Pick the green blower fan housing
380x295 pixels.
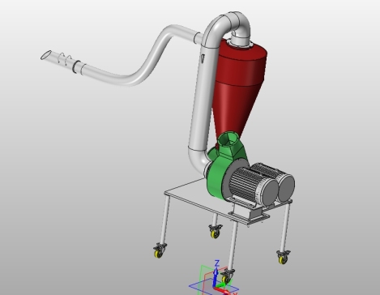pos(218,177)
